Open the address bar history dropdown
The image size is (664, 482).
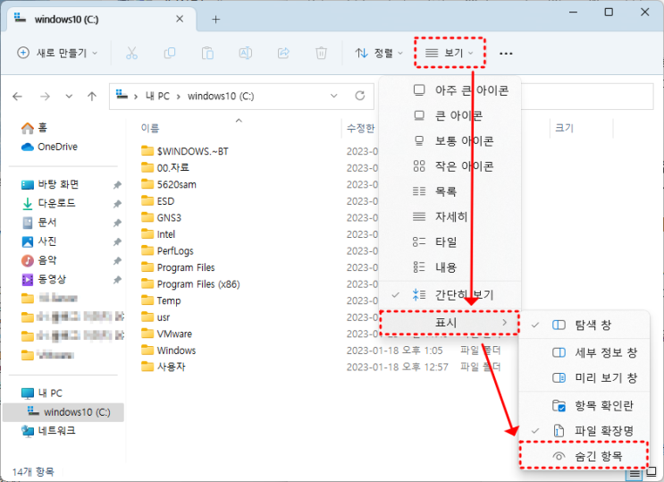333,96
